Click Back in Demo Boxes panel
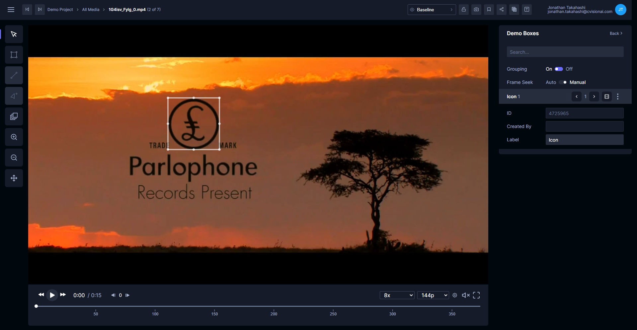This screenshot has width=637, height=330. pos(616,33)
